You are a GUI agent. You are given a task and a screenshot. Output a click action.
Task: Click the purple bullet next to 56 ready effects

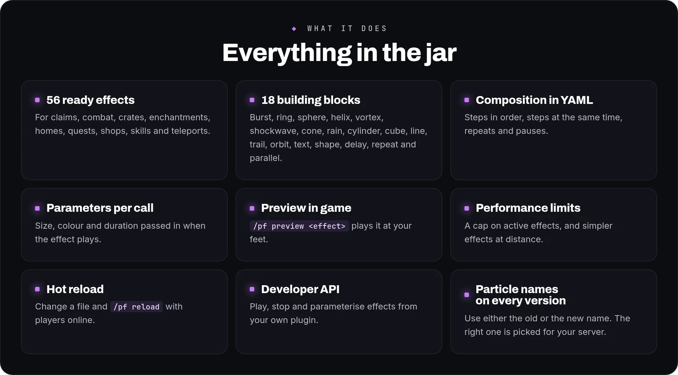(x=37, y=100)
